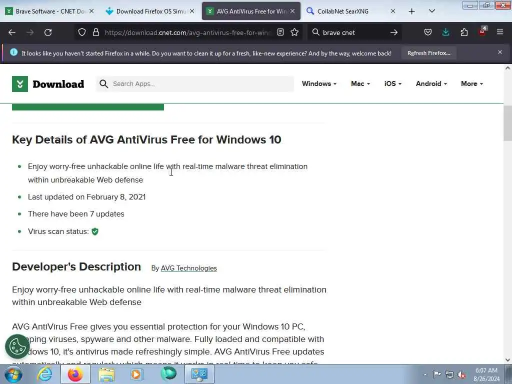This screenshot has width=512, height=384.
Task: Open the Pocket save icon
Action: 428,32
